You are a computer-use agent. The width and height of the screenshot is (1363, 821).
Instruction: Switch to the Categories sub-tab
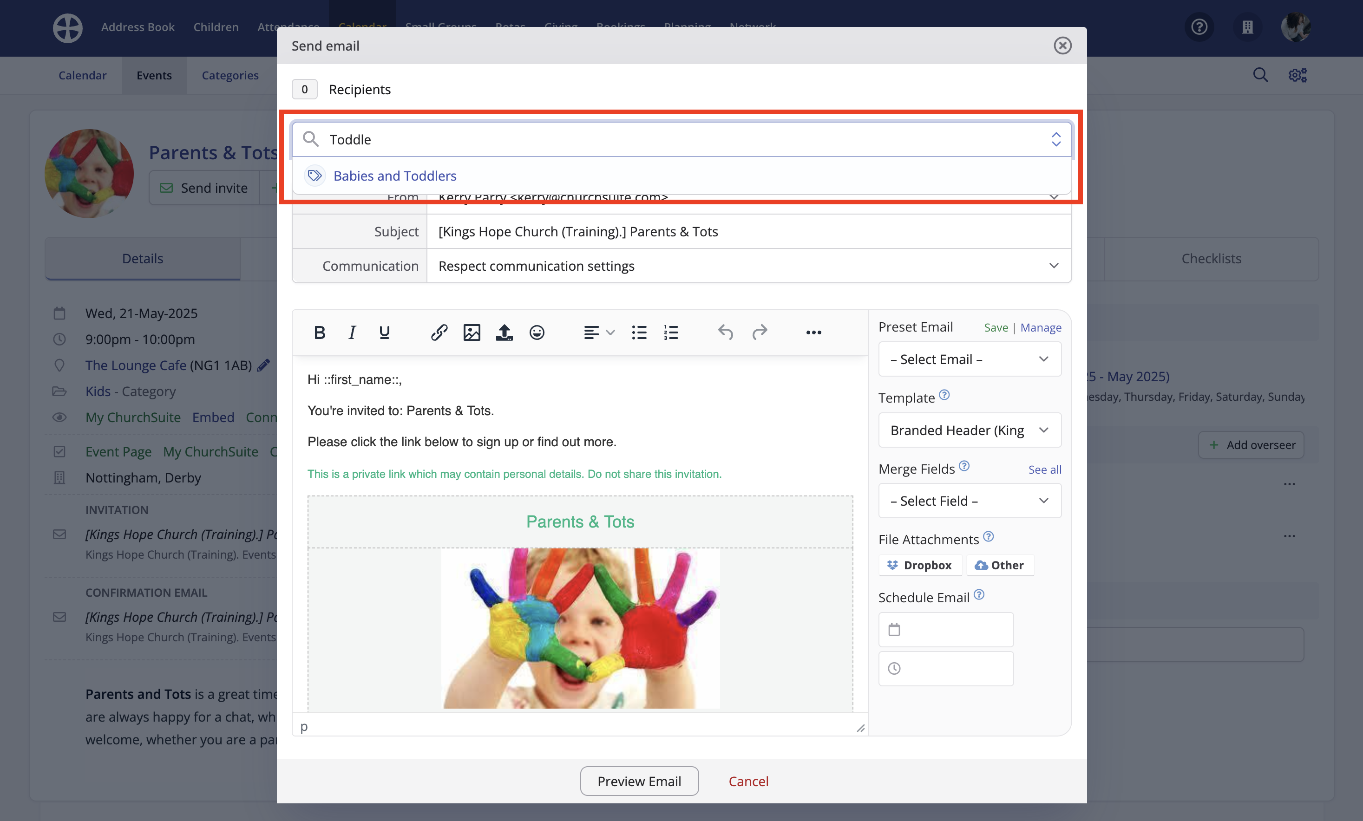point(230,75)
